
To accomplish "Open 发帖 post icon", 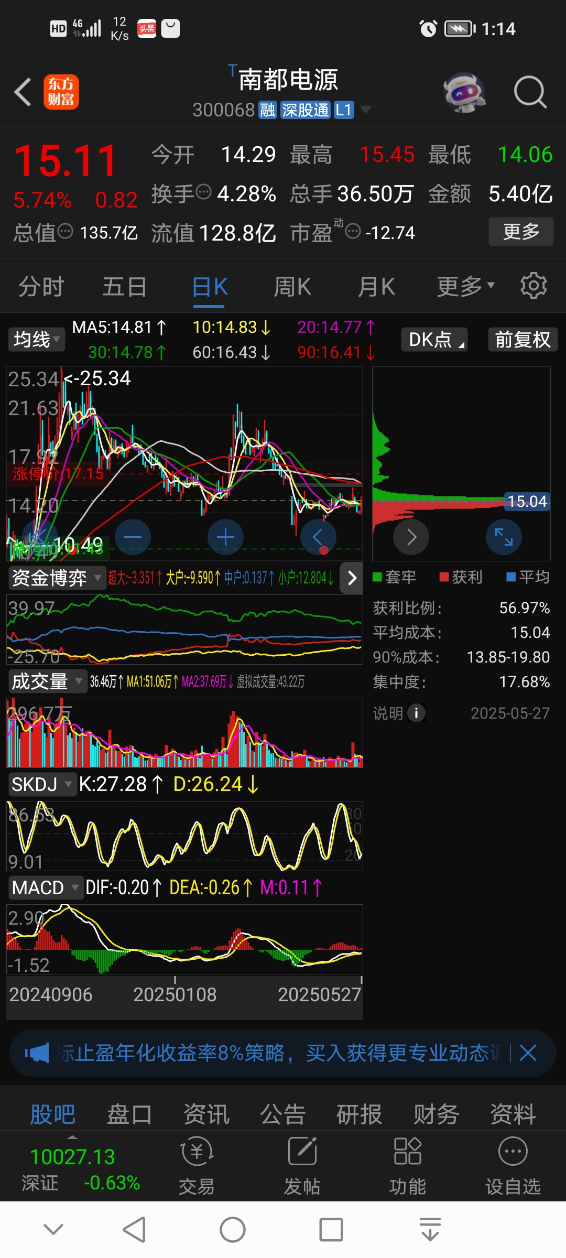I will (x=302, y=1166).
